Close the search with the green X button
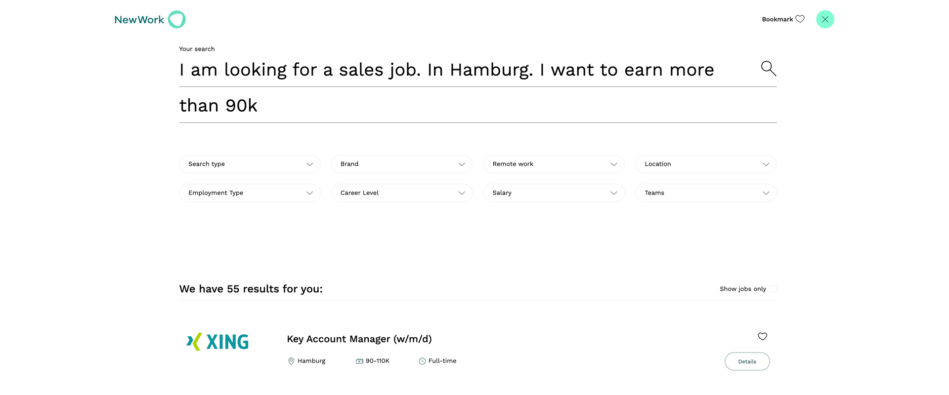 [x=825, y=19]
